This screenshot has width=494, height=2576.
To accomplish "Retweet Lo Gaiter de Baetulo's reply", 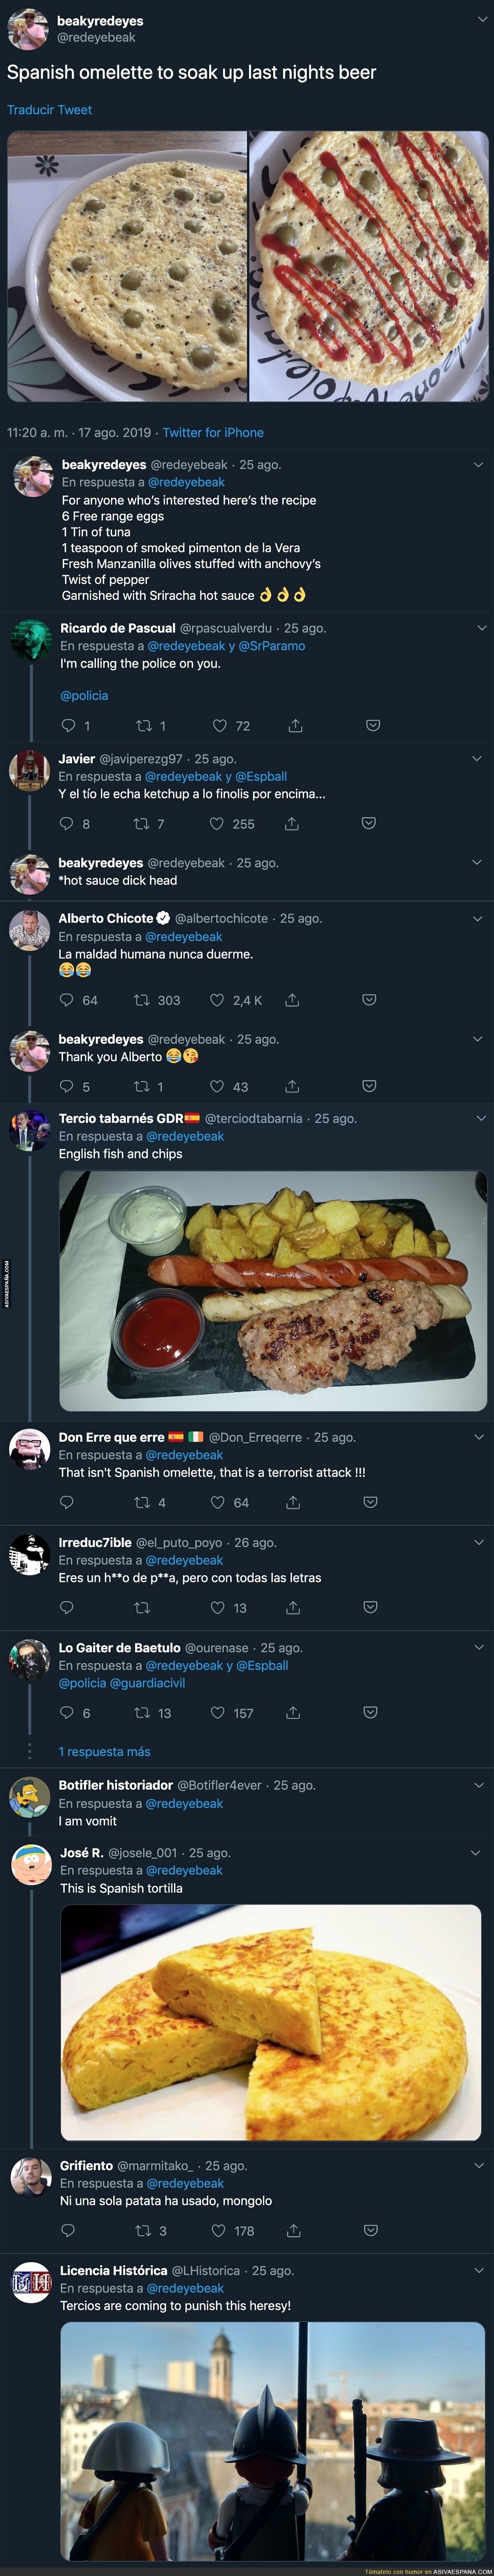I will [x=142, y=1713].
